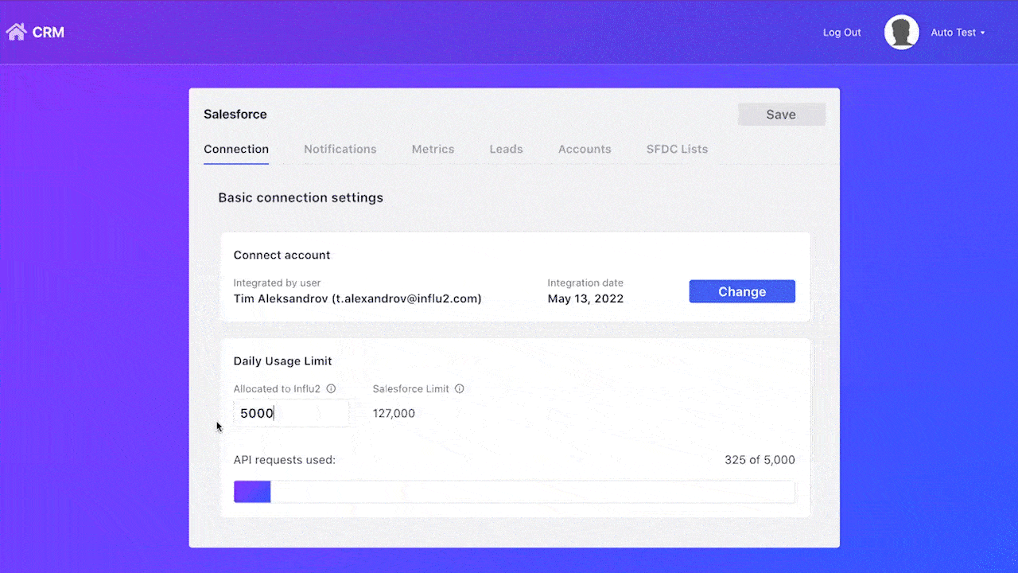Select the 5000 value in the limit field
The height and width of the screenshot is (573, 1018).
click(256, 413)
